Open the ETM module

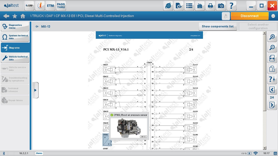coord(50,6)
